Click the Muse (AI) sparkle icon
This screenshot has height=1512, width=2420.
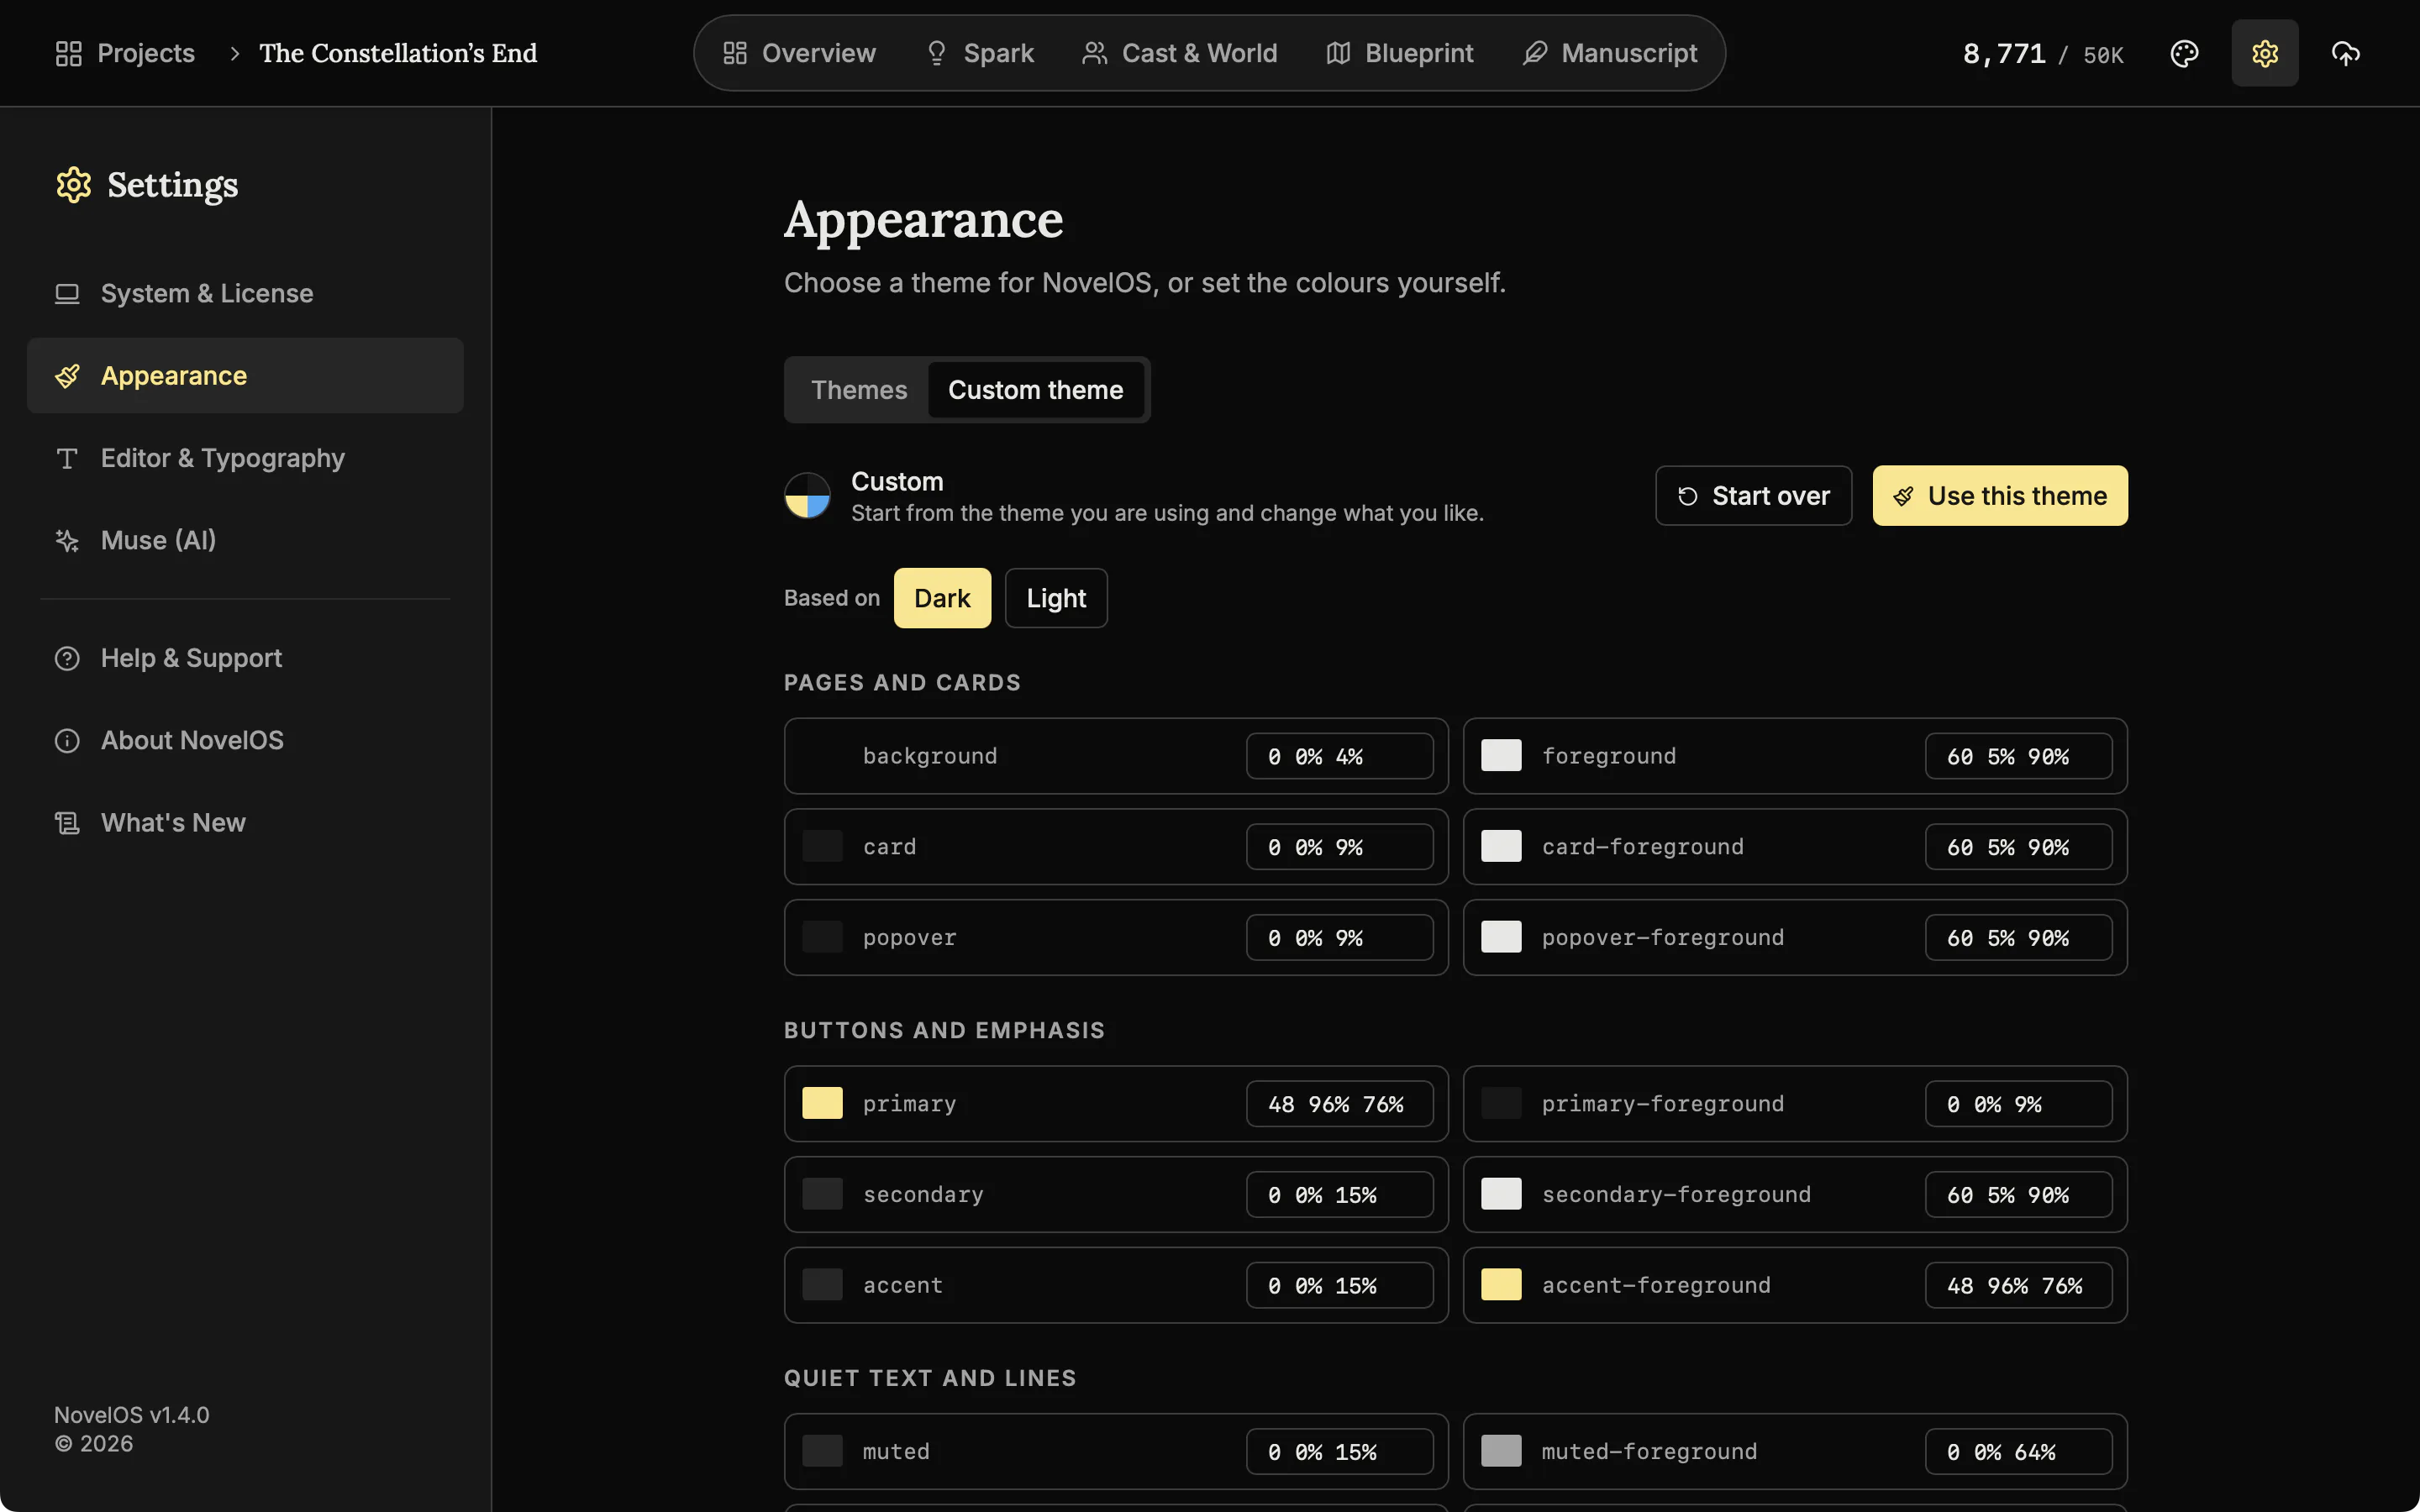click(67, 540)
